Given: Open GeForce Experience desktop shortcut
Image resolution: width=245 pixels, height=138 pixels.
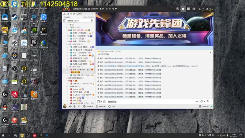Looking at the screenshot, I should pyautogui.click(x=34, y=32).
